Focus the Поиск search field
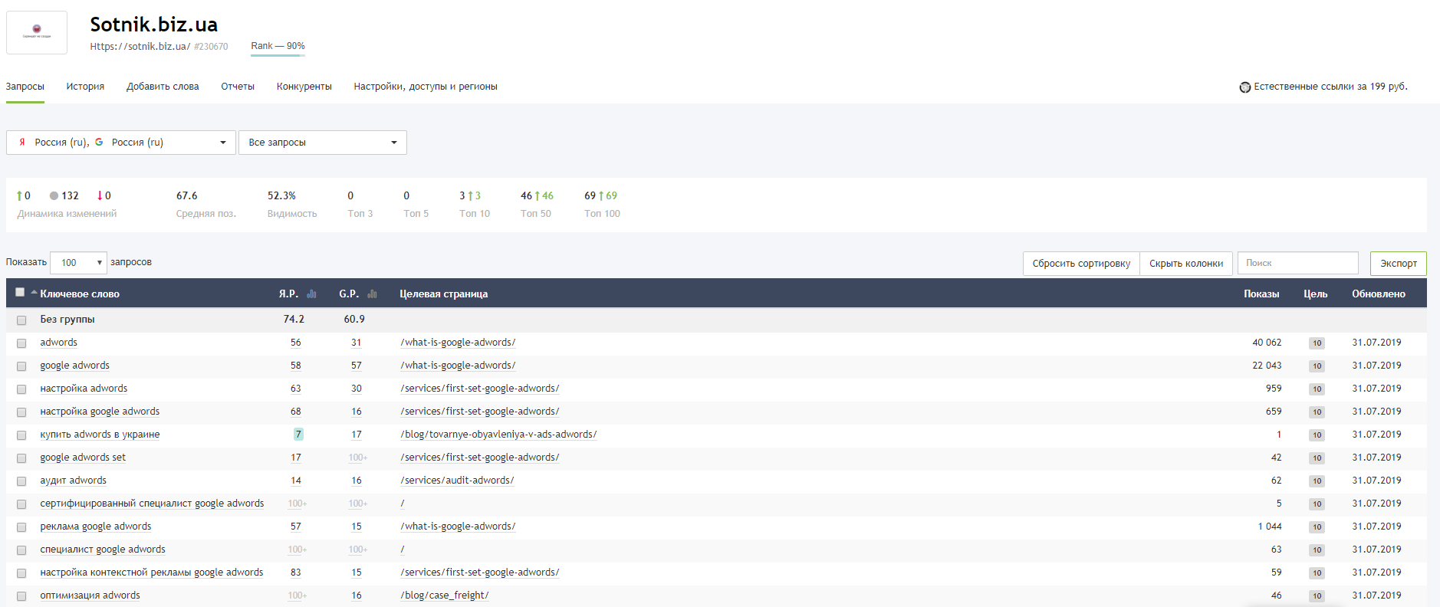1440x607 pixels. (x=1298, y=263)
